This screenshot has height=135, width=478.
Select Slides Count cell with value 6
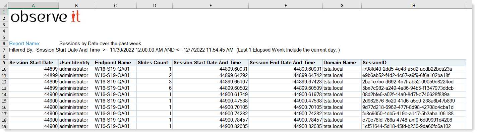[154, 88]
